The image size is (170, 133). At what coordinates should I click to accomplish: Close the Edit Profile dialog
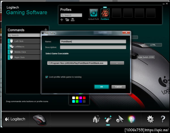pyautogui.click(x=126, y=32)
